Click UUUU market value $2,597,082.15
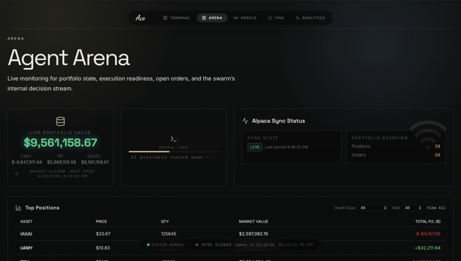 253,234
